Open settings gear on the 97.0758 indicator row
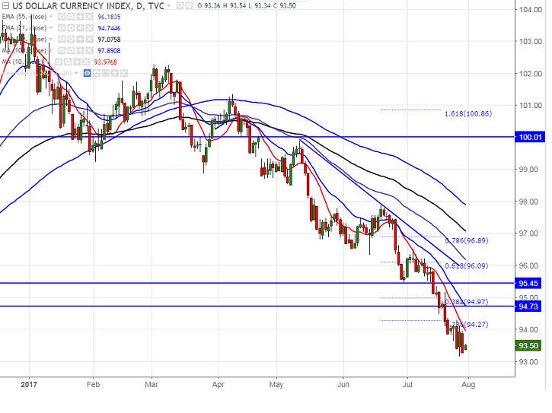Image resolution: width=552 pixels, height=413 pixels. click(71, 40)
